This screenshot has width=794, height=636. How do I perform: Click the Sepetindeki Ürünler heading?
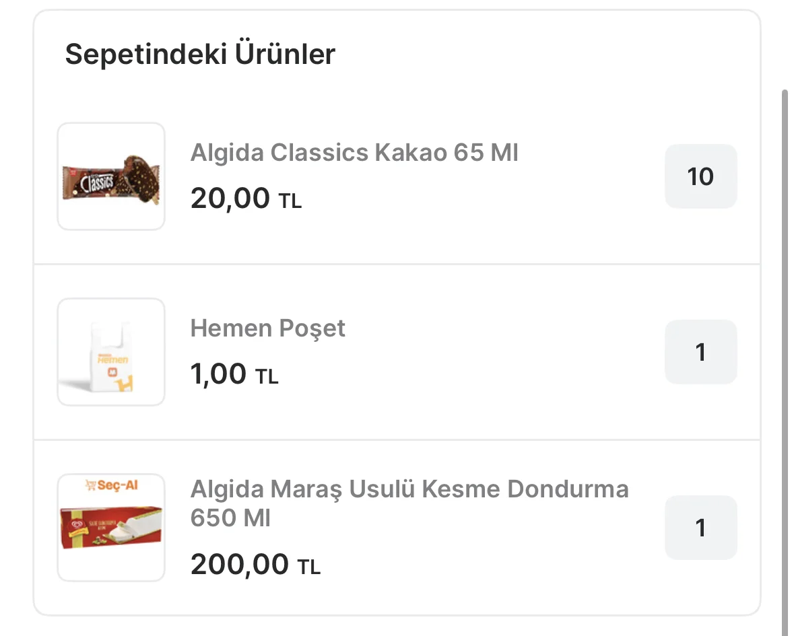point(200,54)
